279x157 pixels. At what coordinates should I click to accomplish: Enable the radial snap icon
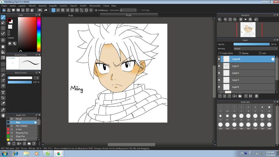coord(72,10)
